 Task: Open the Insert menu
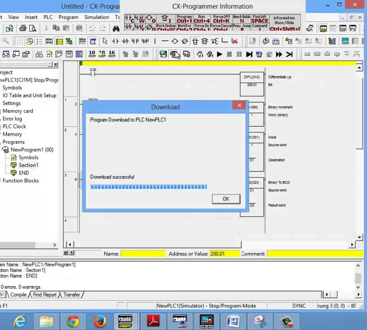tap(31, 17)
